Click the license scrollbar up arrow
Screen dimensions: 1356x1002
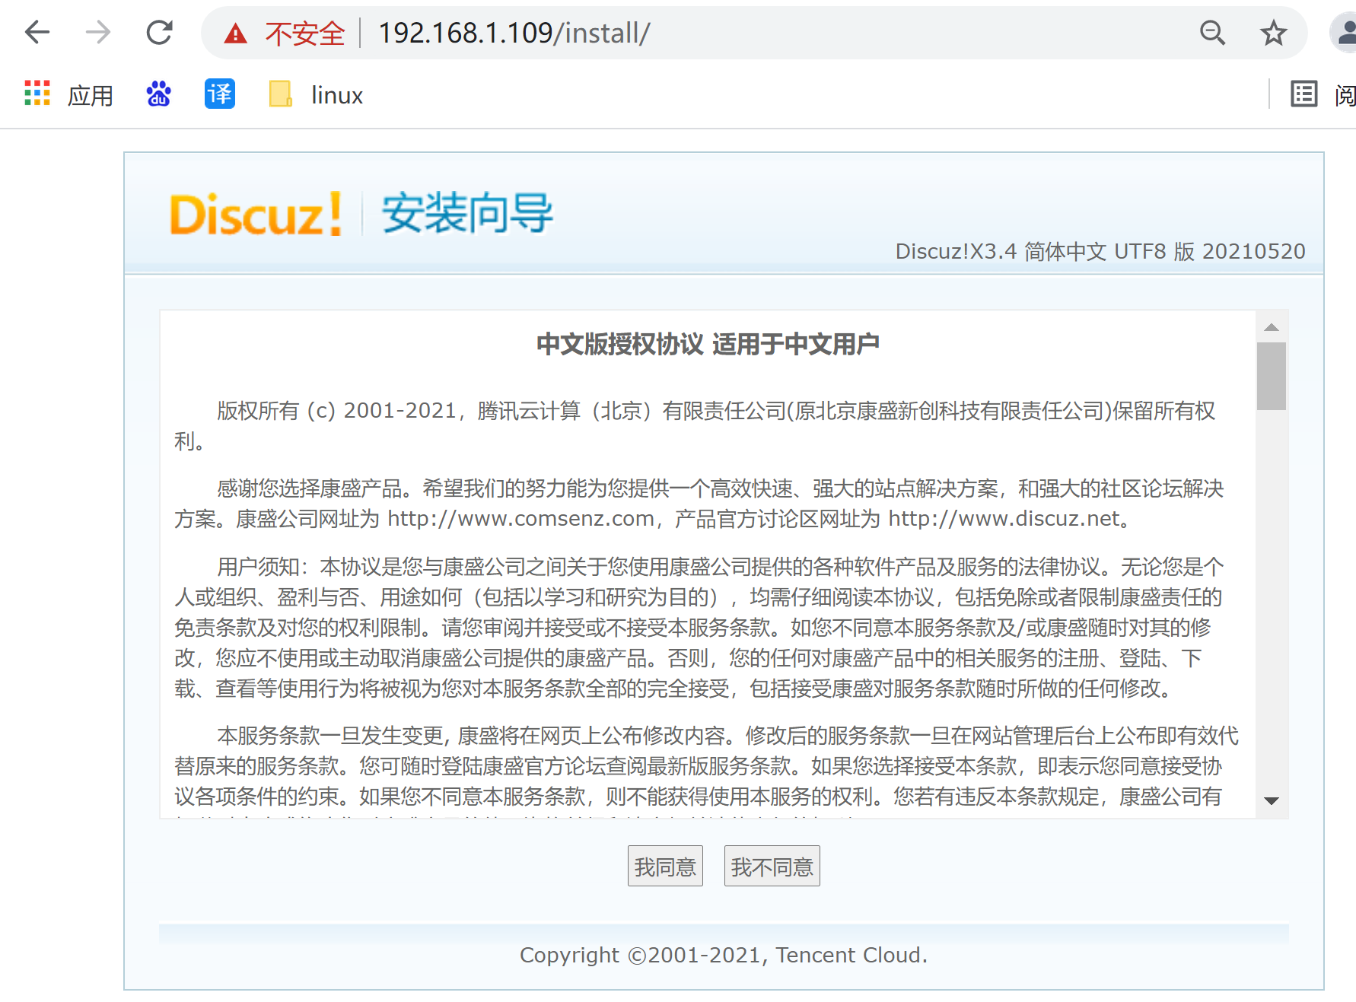pyautogui.click(x=1271, y=327)
